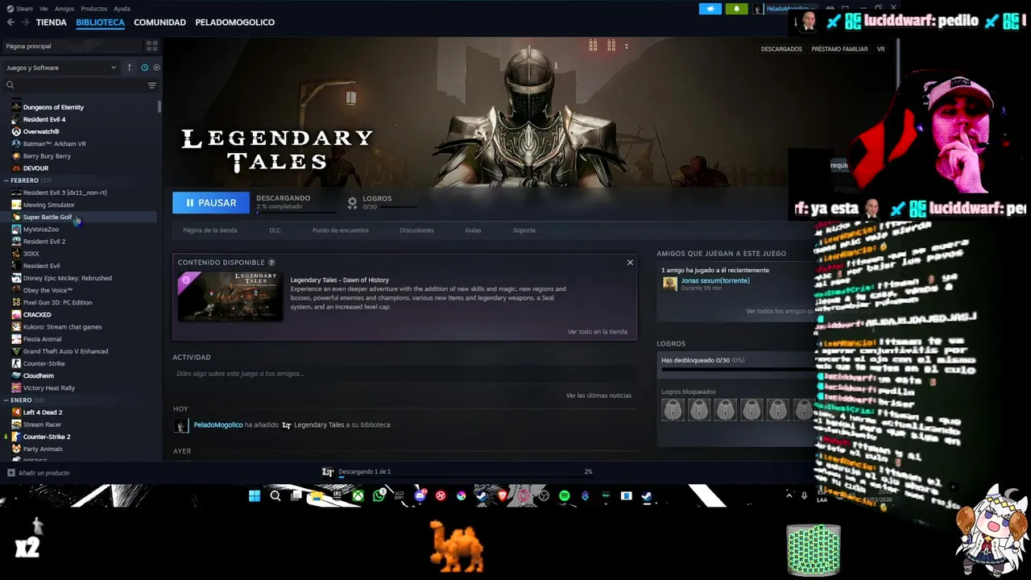Viewport: 1031px width, 580px height.
Task: Open the Productos menu
Action: pyautogui.click(x=94, y=8)
